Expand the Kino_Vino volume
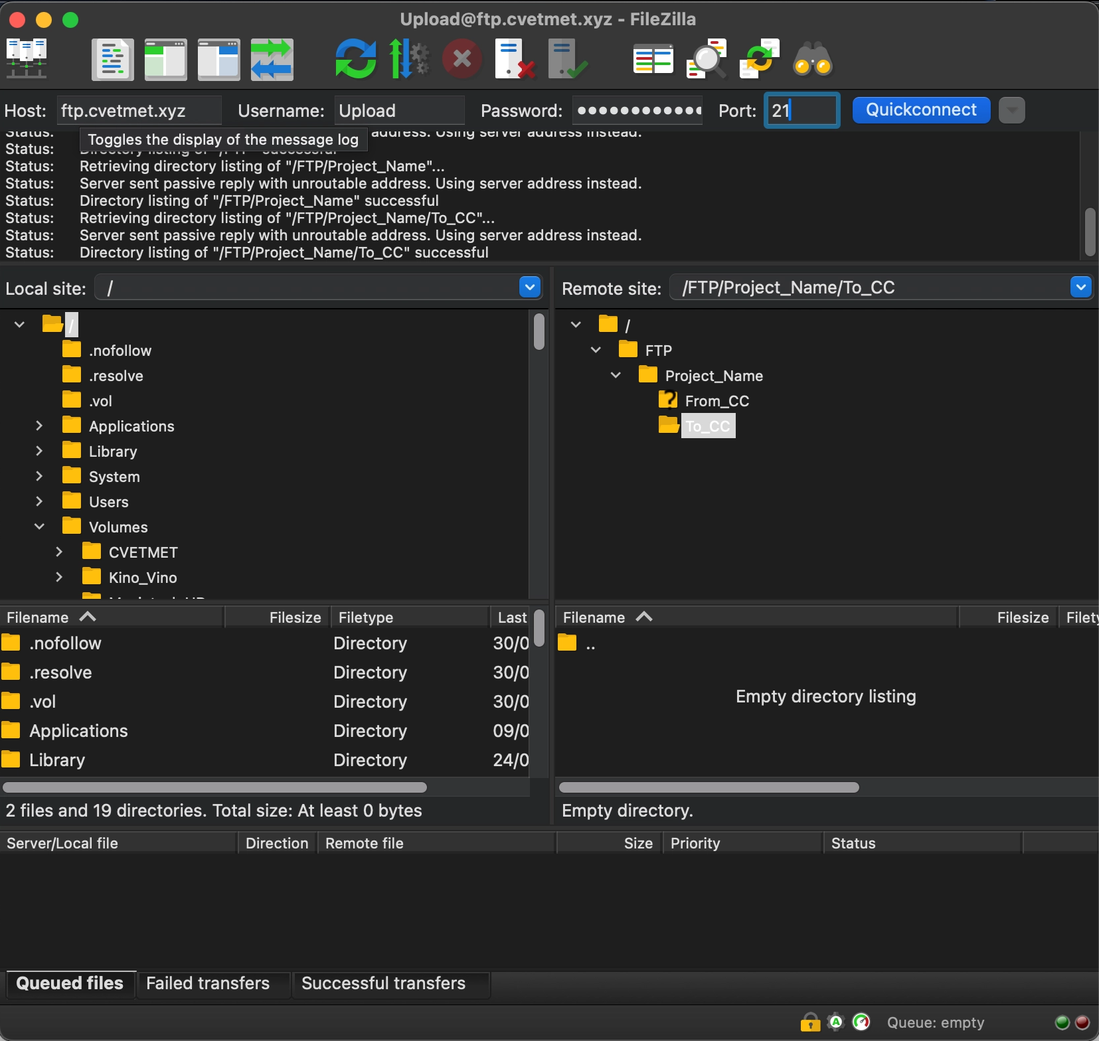The width and height of the screenshot is (1099, 1041). point(59,577)
